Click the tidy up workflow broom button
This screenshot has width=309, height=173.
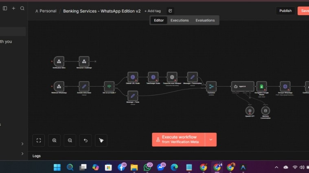[x=101, y=140]
